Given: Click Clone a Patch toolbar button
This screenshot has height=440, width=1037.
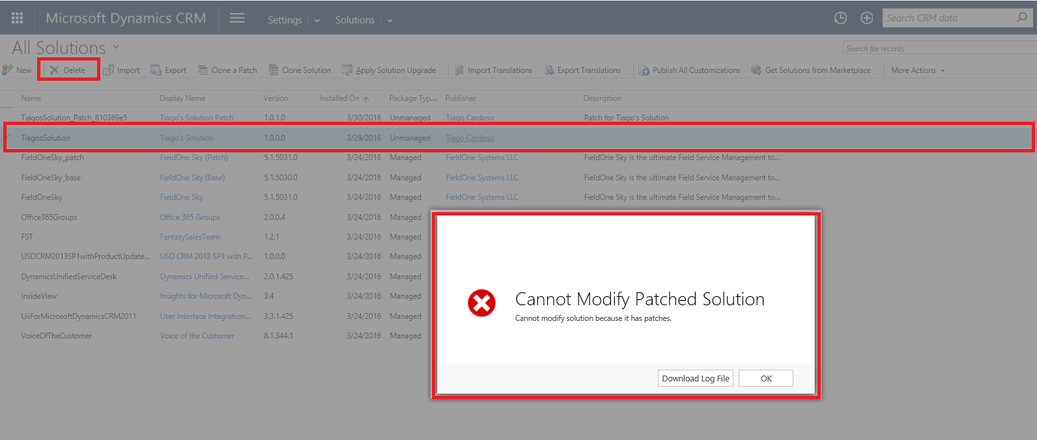Looking at the screenshot, I should point(227,70).
